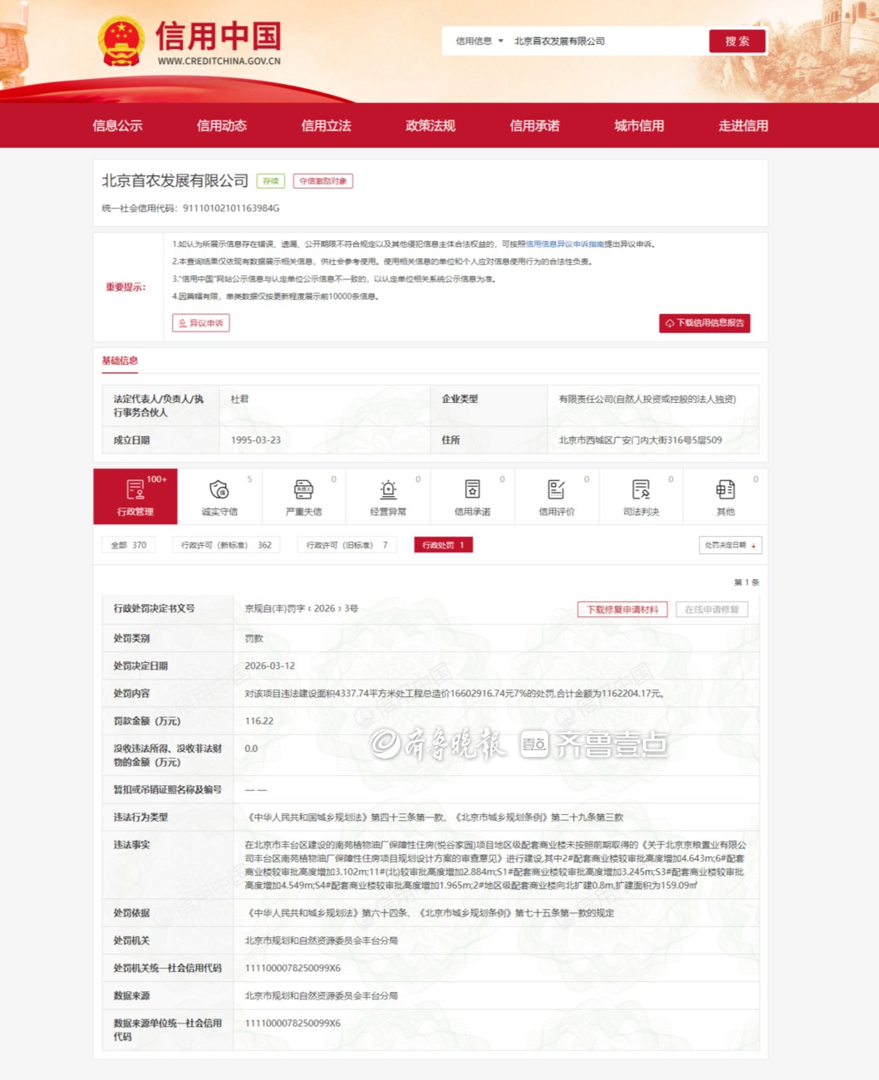This screenshot has width=879, height=1080.
Task: Download the credit report via 下载信用信息报告
Action: coord(705,323)
